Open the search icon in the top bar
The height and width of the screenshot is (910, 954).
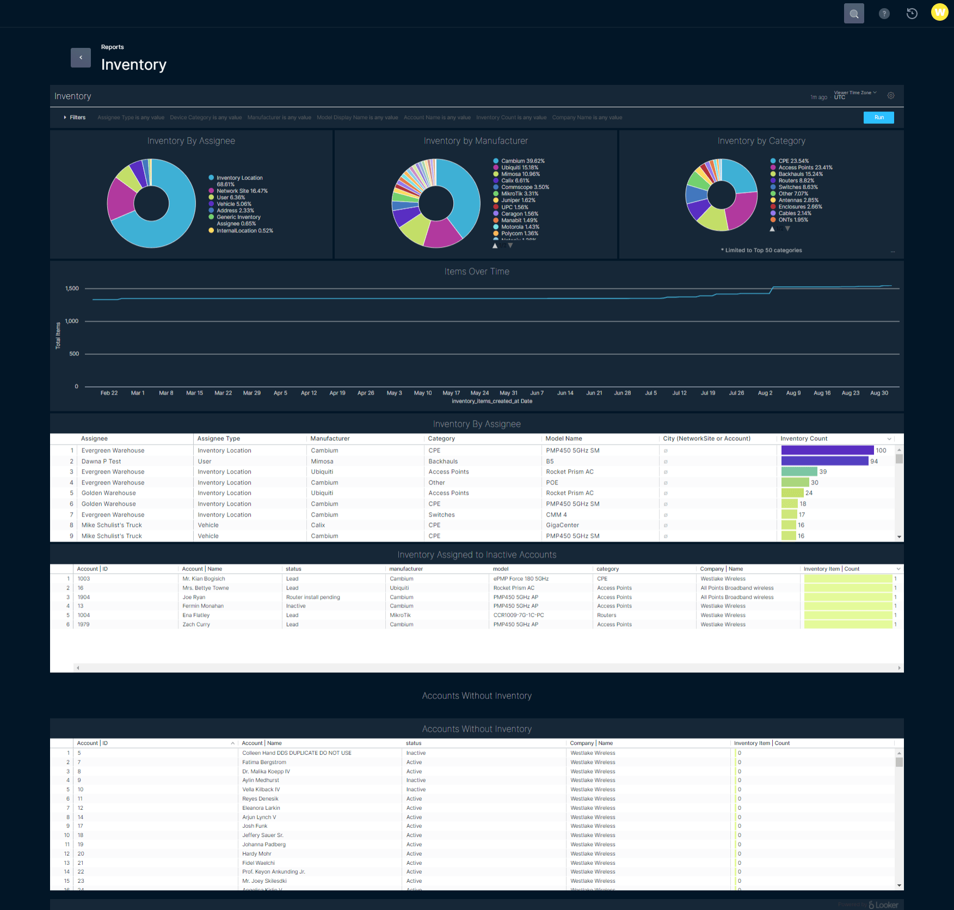[854, 14]
